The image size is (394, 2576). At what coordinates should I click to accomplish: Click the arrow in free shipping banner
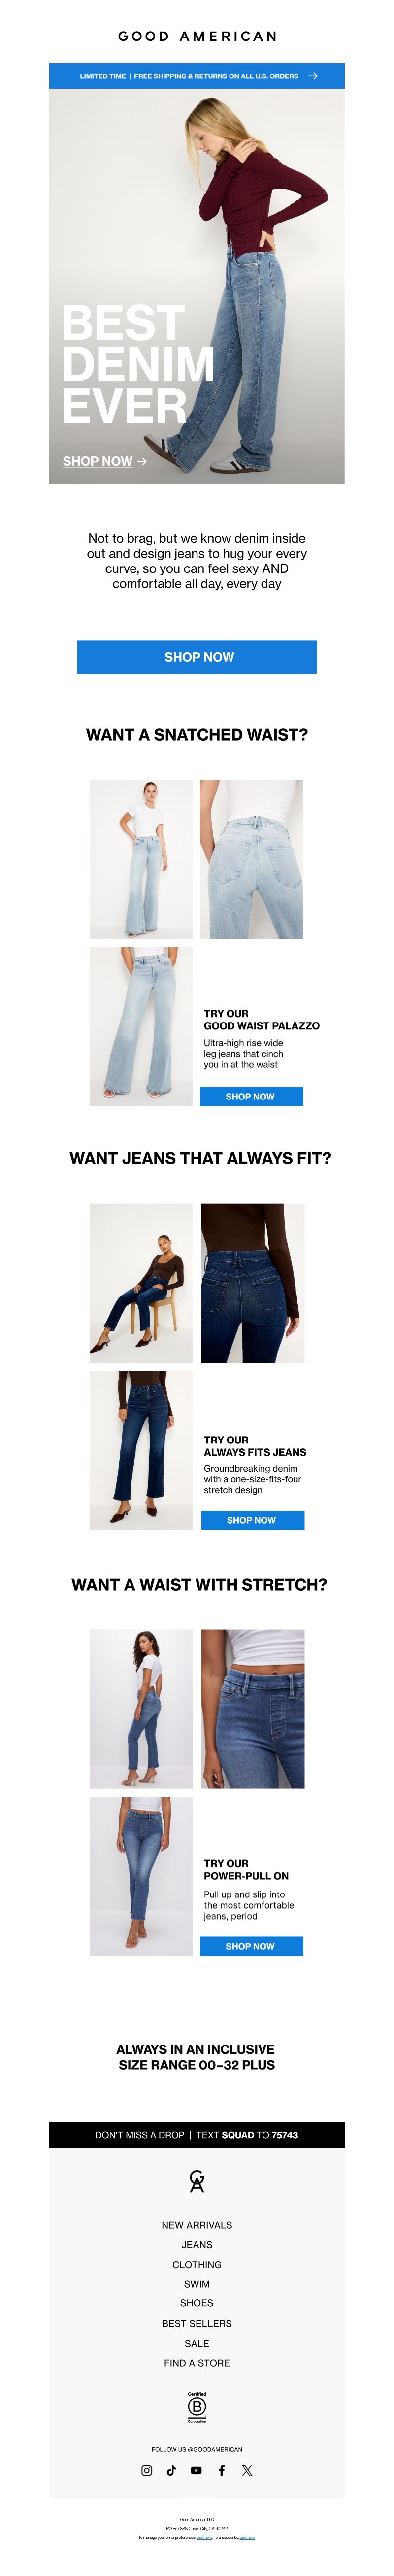tap(313, 76)
